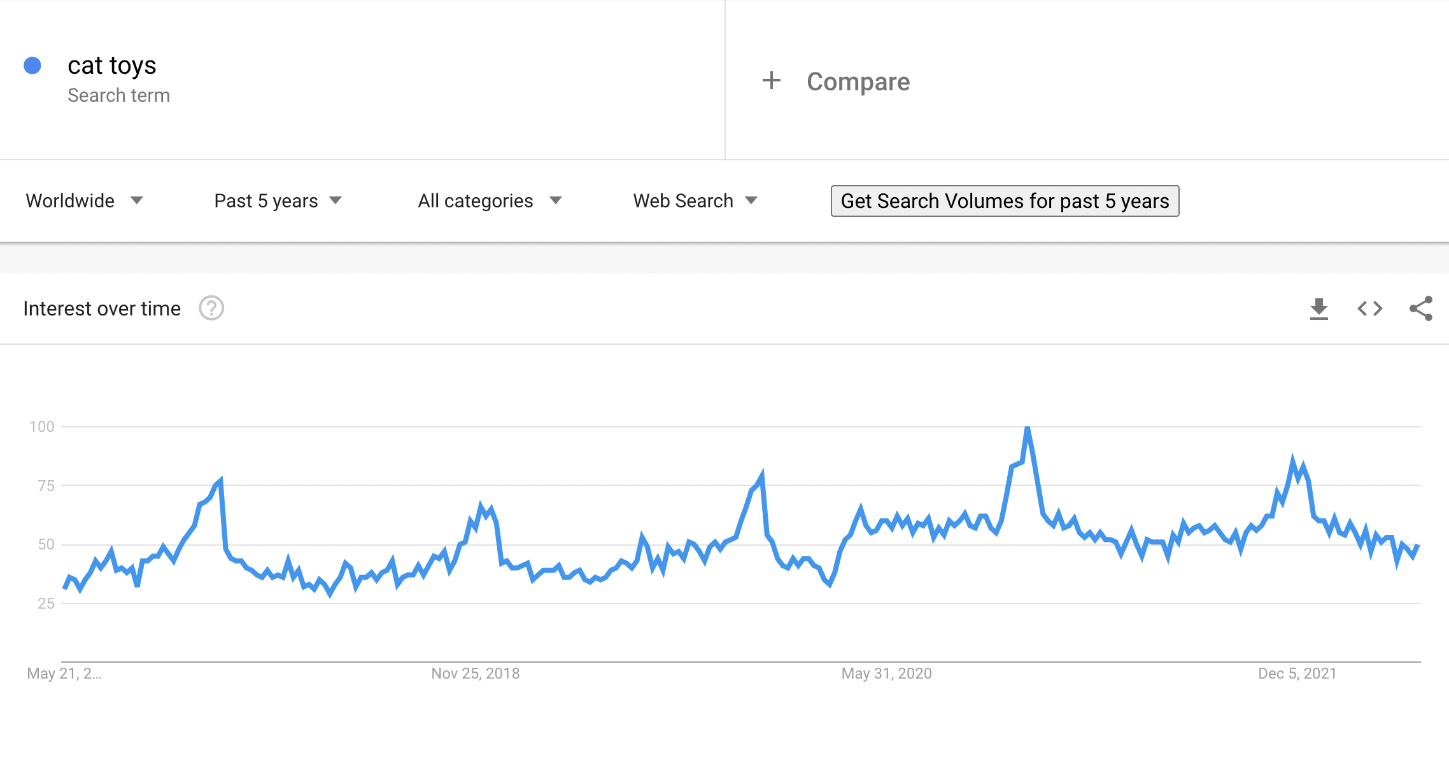Open the embed code icon
Viewport: 1449px width, 767px height.
pyautogui.click(x=1370, y=308)
